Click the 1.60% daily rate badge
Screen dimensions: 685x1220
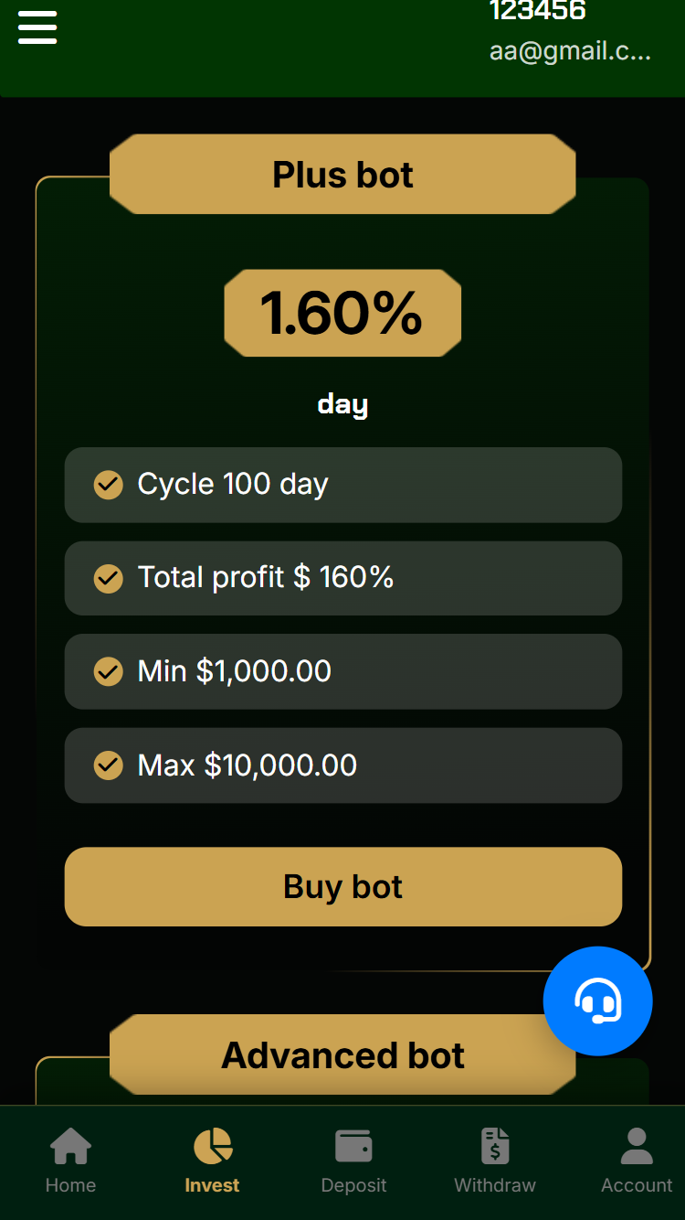coord(342,313)
